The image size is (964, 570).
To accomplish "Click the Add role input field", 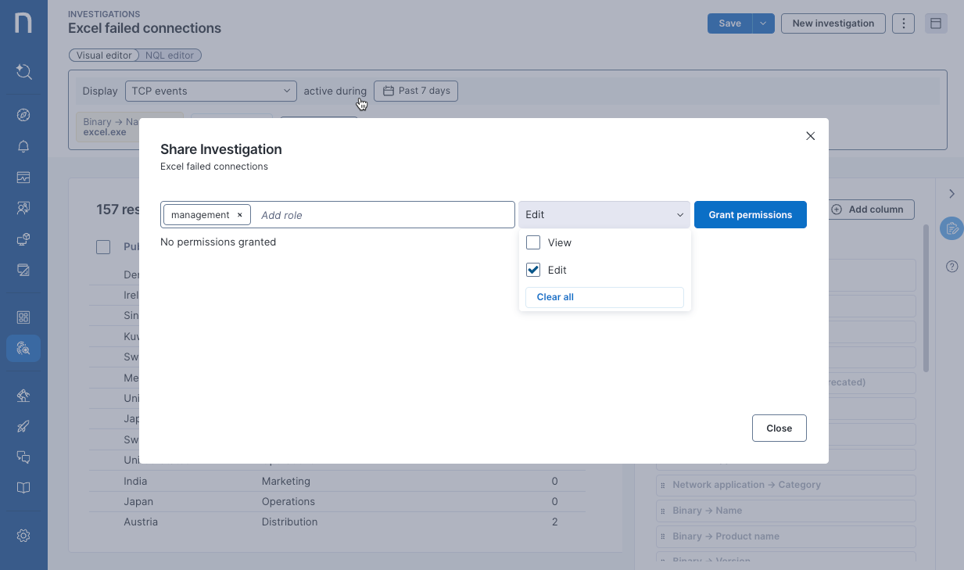I will (383, 215).
